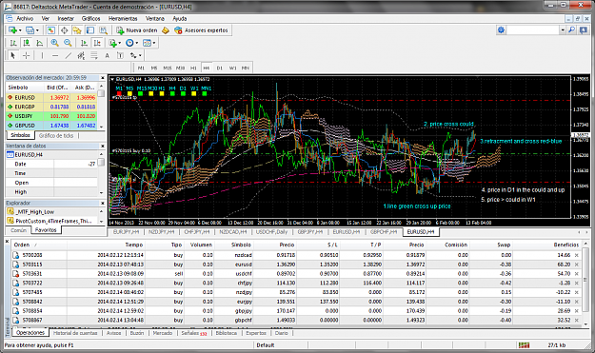595x353 pixels.
Task: Click the chart templates icon
Action: [147, 43]
